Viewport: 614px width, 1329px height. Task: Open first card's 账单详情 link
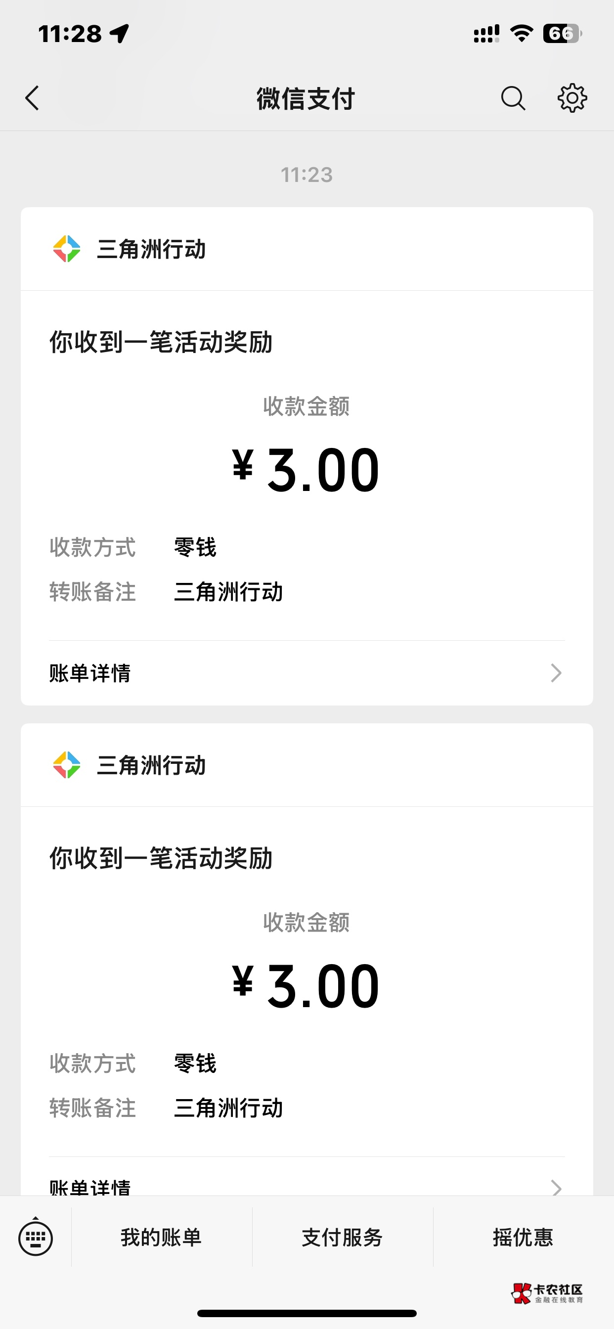pos(90,673)
